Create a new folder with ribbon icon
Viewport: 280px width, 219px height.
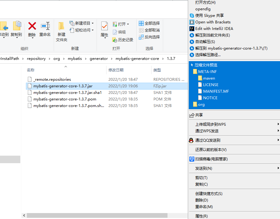tap(61, 26)
